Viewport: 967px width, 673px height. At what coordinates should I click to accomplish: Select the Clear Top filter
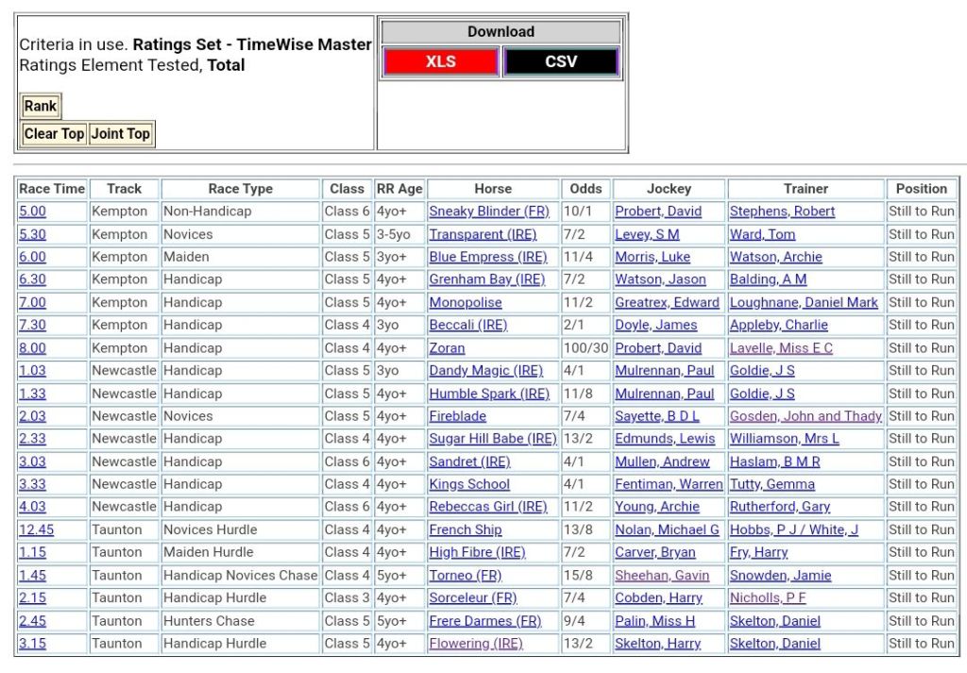tap(55, 134)
